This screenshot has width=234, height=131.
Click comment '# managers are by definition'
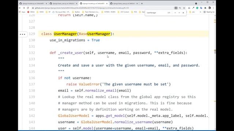click(x=115, y=110)
